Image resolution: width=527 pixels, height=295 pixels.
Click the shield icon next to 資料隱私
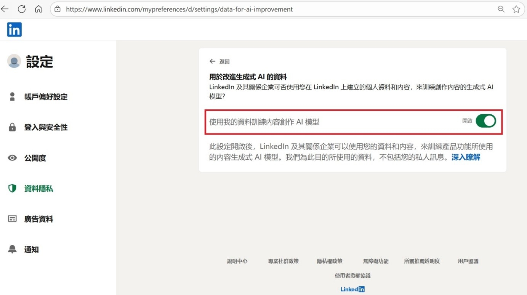(12, 188)
